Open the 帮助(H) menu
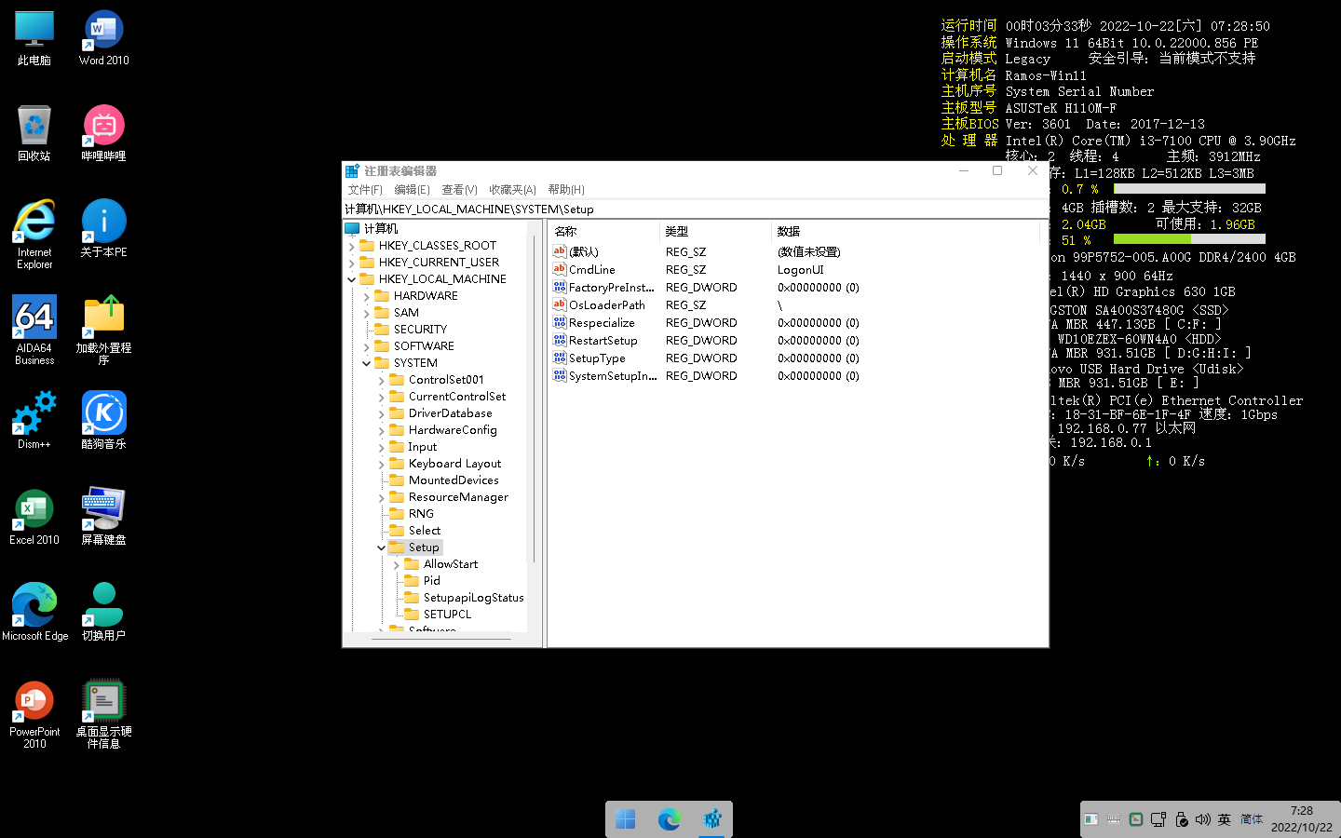This screenshot has height=838, width=1341. [x=566, y=190]
